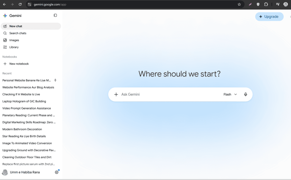This screenshot has width=291, height=180.
Task: Open chat 'Cleaning Outdoor Floor Tiles and Dirt'
Action: [x=27, y=157]
